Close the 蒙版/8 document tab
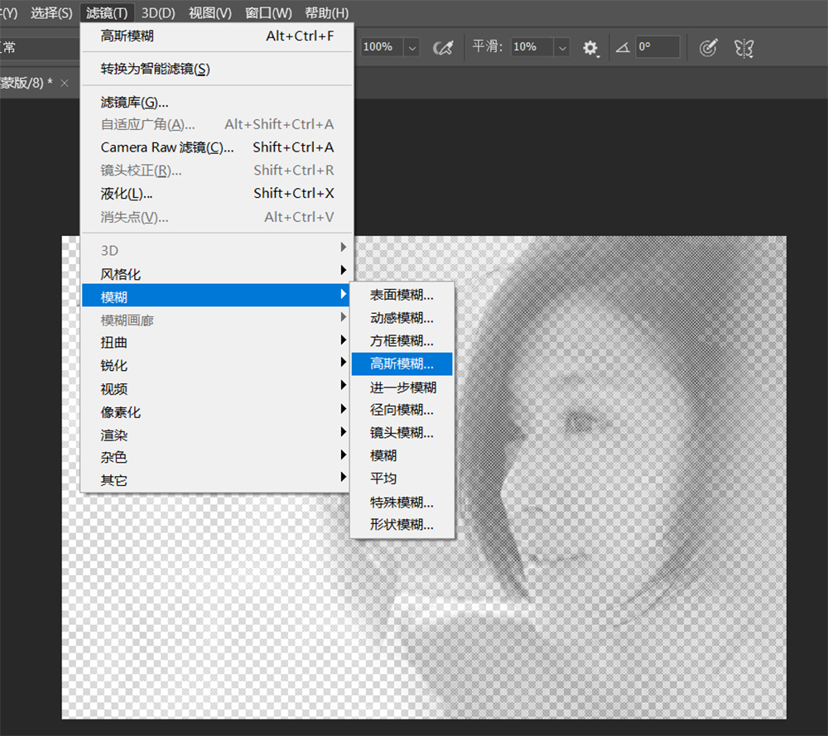 click(x=64, y=83)
